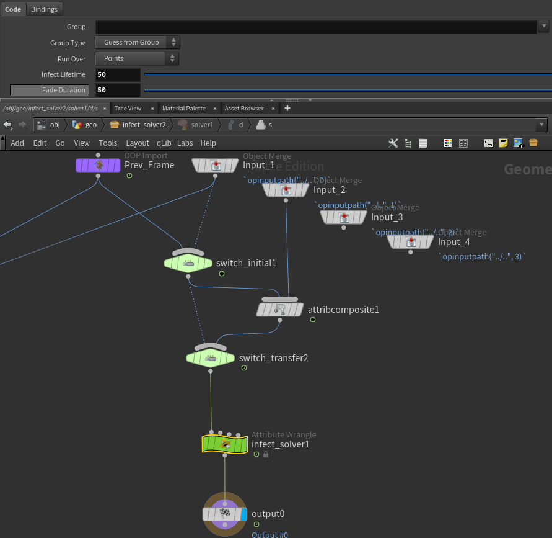Select the attribcomposite1 node icon
Screen dimensions: 552x538
pos(280,309)
